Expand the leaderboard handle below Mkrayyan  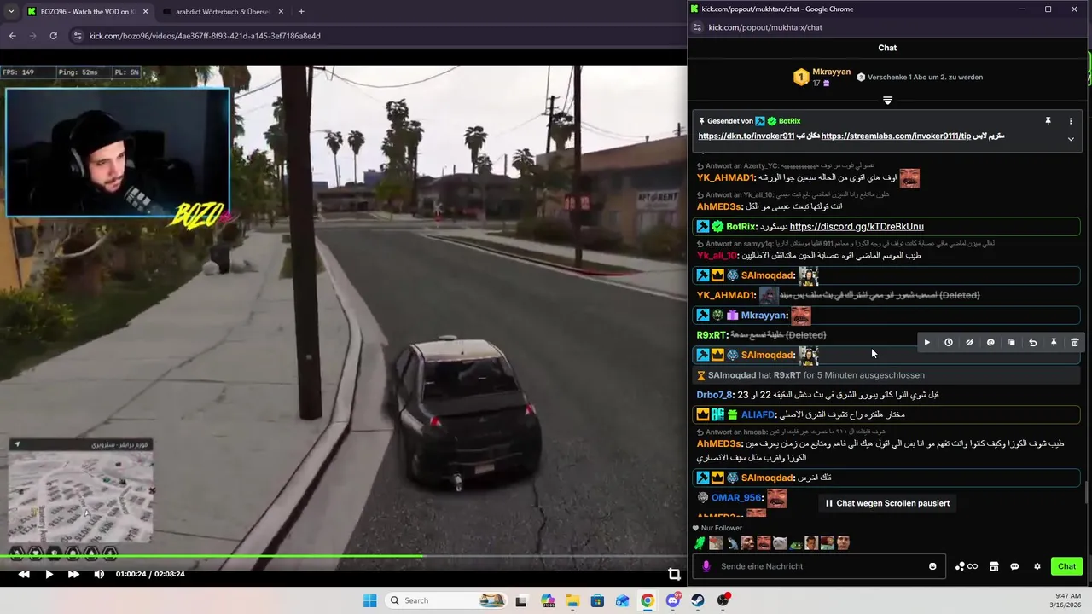[887, 101]
